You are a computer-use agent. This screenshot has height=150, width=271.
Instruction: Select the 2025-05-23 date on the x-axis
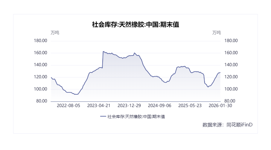click(190, 105)
